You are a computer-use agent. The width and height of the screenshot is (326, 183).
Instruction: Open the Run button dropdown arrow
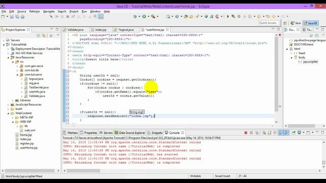coord(148,16)
